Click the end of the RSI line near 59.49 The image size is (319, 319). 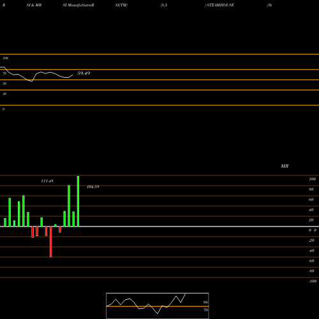(x=73, y=75)
